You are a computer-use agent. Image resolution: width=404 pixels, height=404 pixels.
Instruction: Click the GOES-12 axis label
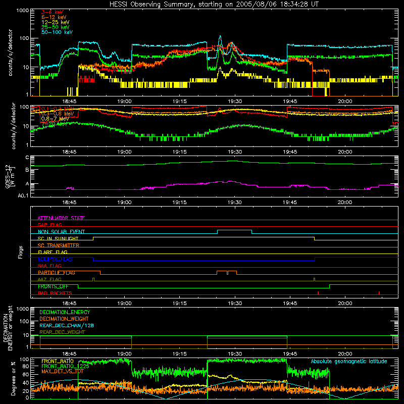[x=10, y=176]
